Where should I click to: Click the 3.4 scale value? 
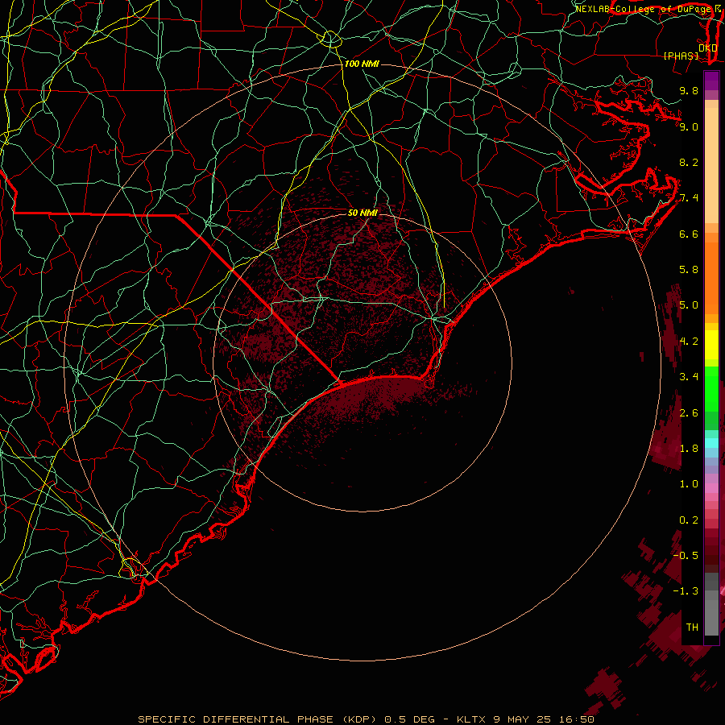[689, 377]
